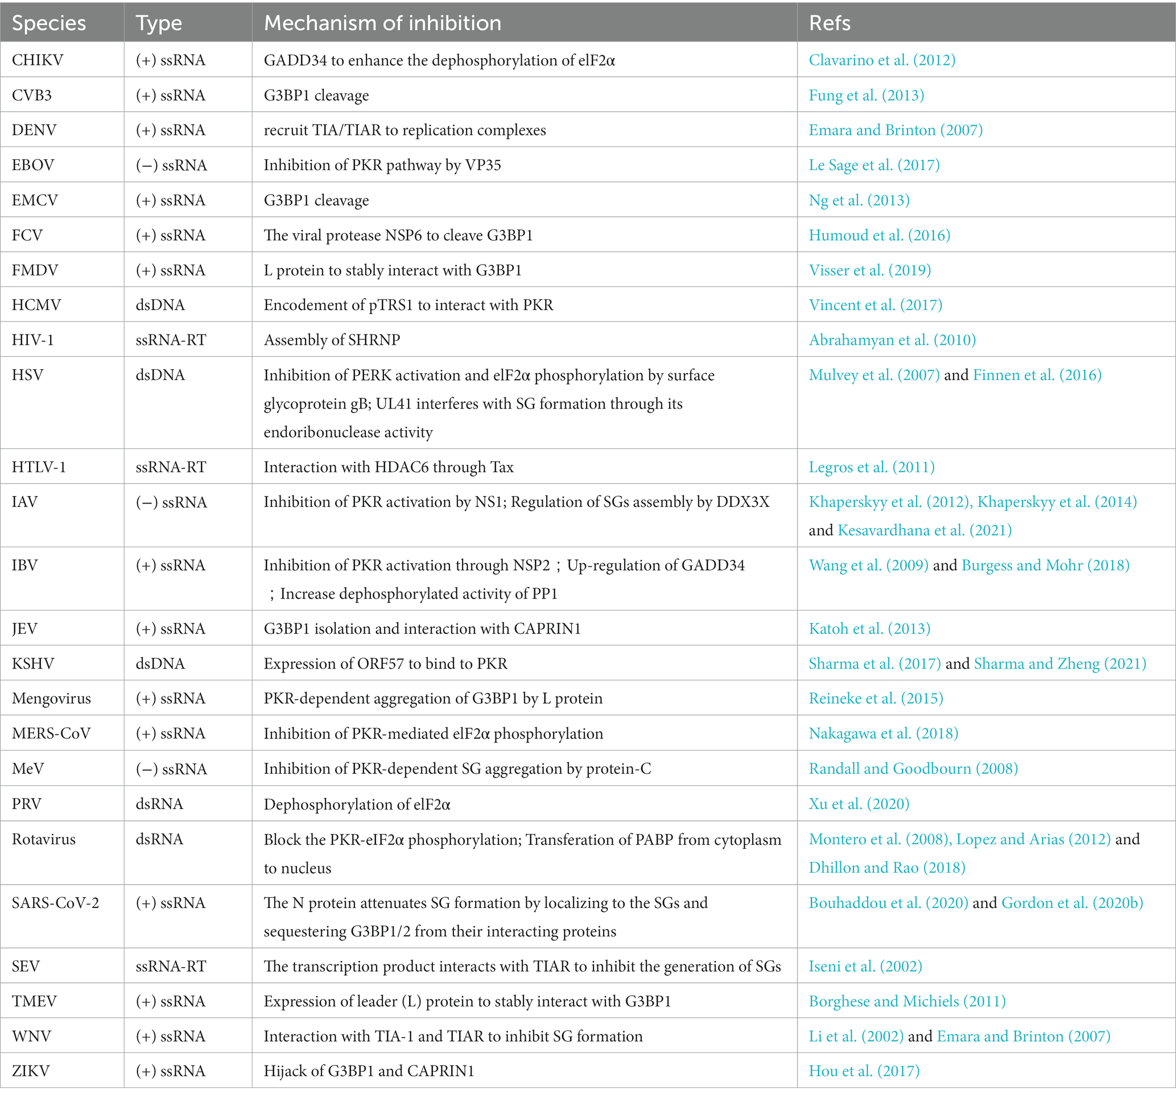This screenshot has width=1176, height=1098.
Task: Click Lopez and Arias (2012) reference
Action: tap(1033, 839)
